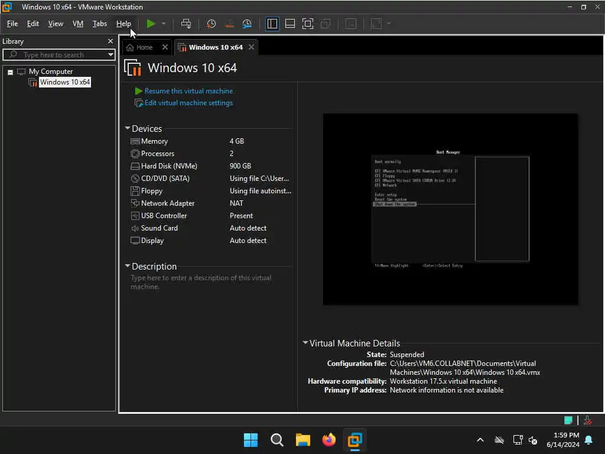605x454 pixels.
Task: Select My Computer in the library
Action: 51,72
